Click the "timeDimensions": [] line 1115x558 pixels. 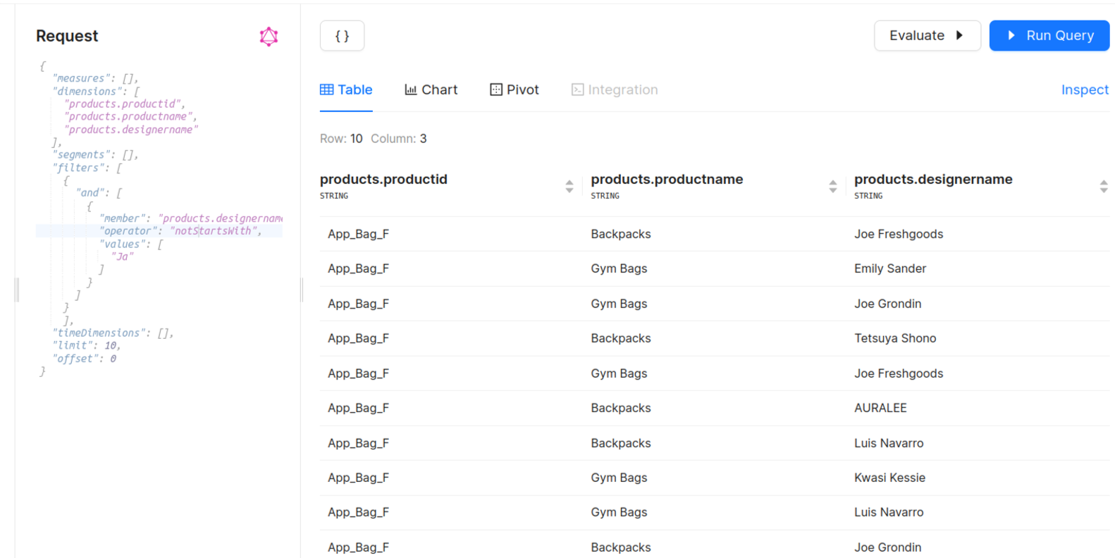[x=113, y=333]
